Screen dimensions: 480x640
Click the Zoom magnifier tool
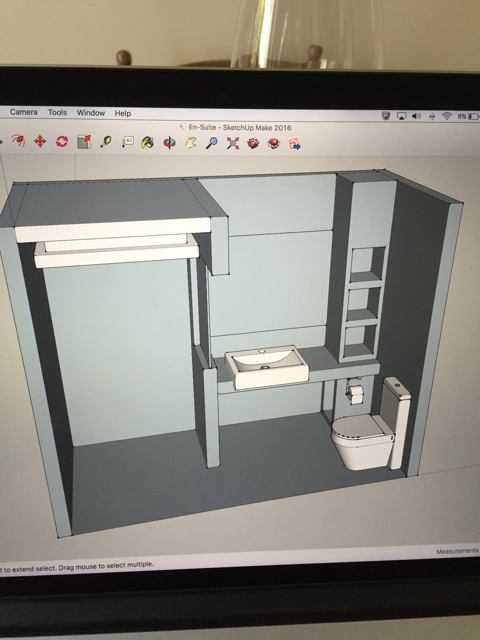pyautogui.click(x=212, y=143)
